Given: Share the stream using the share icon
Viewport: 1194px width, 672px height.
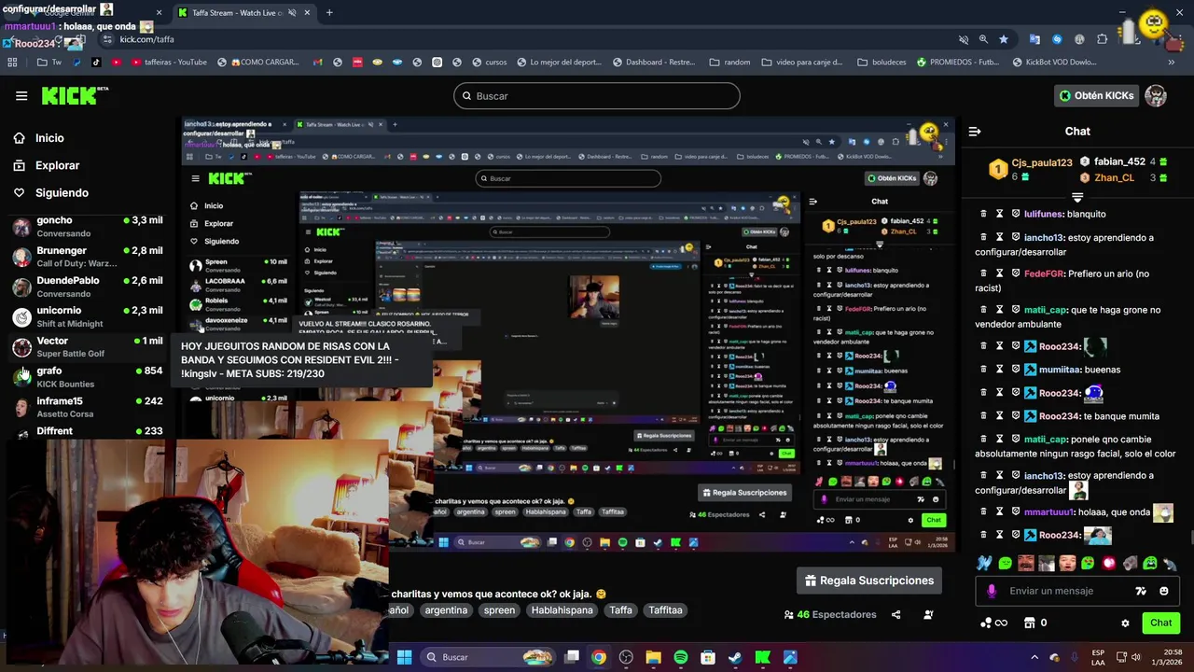Looking at the screenshot, I should click(x=896, y=614).
